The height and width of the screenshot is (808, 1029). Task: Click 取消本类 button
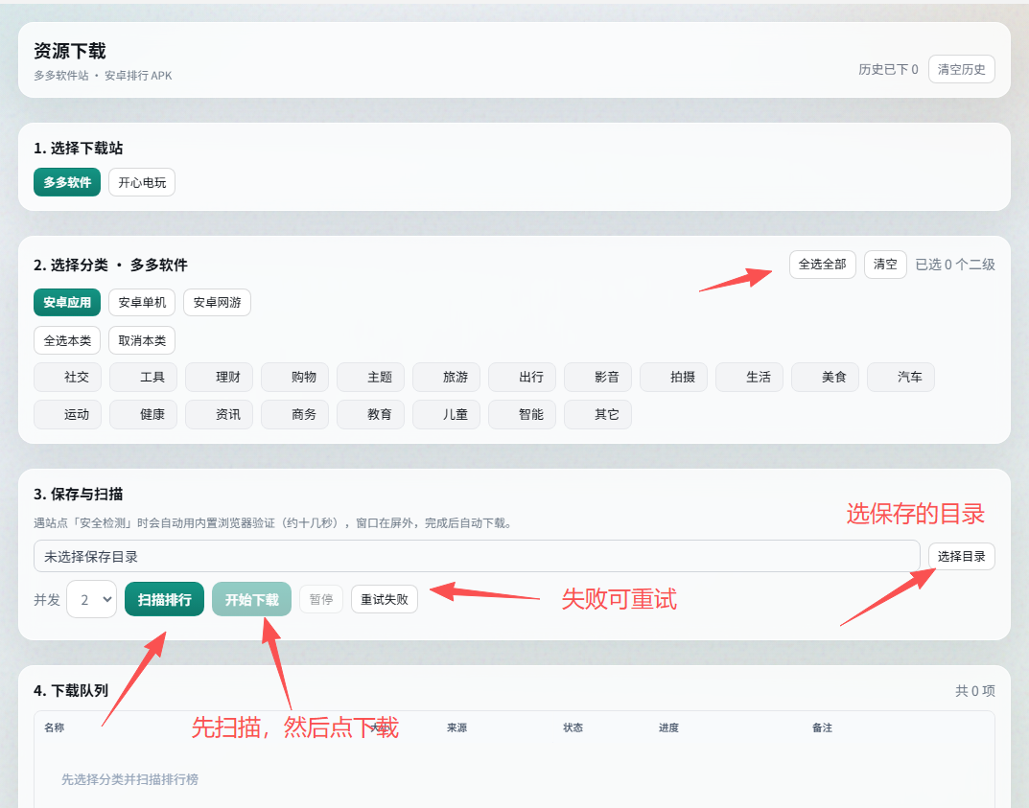(142, 340)
